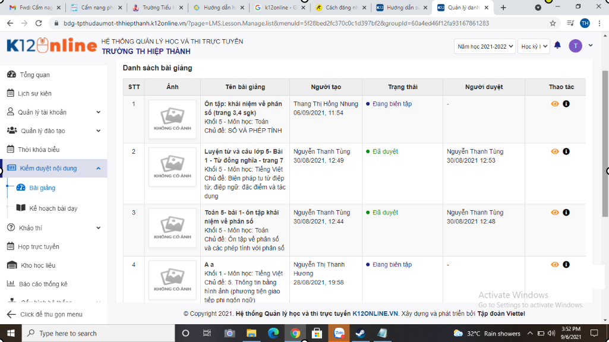Open lesson title Toán 5- bài 1
609x342 pixels.
point(242,217)
